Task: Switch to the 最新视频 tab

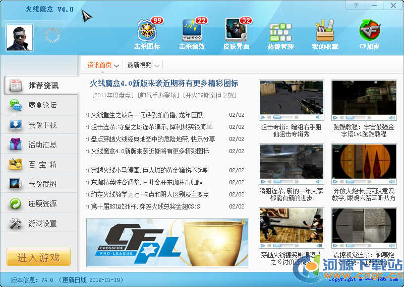Action: pos(139,65)
